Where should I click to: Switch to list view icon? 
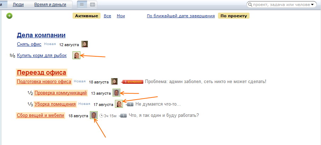pos(82,5)
